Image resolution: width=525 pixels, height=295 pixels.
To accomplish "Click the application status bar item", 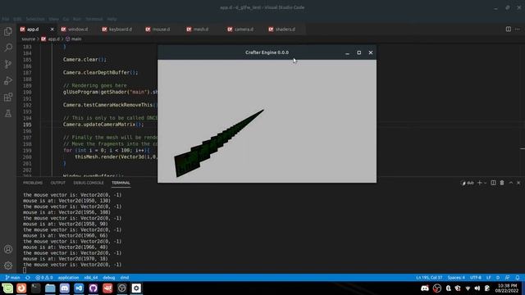I will (x=68, y=278).
